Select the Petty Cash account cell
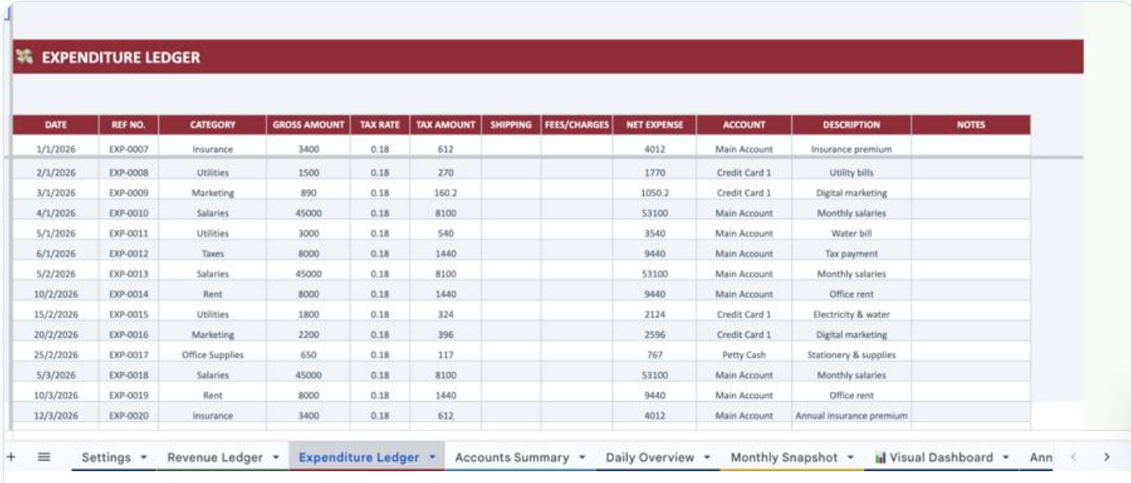The image size is (1131, 483). [744, 354]
